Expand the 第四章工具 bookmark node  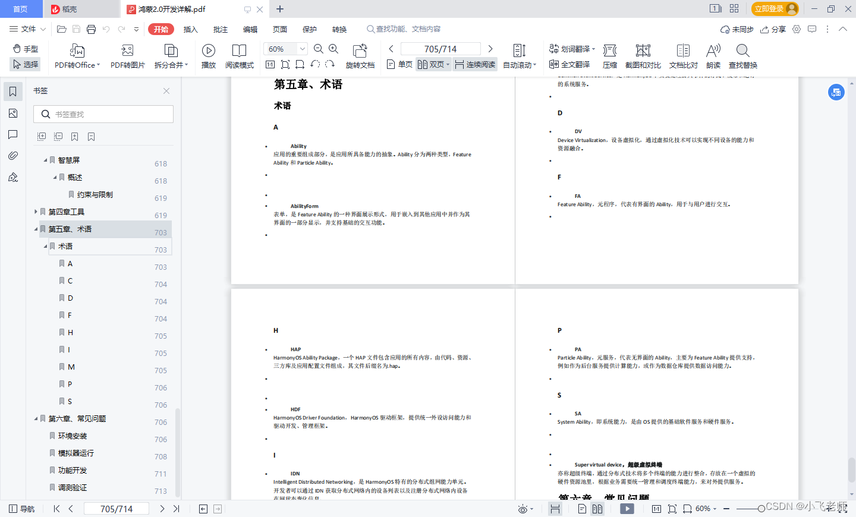click(x=36, y=212)
